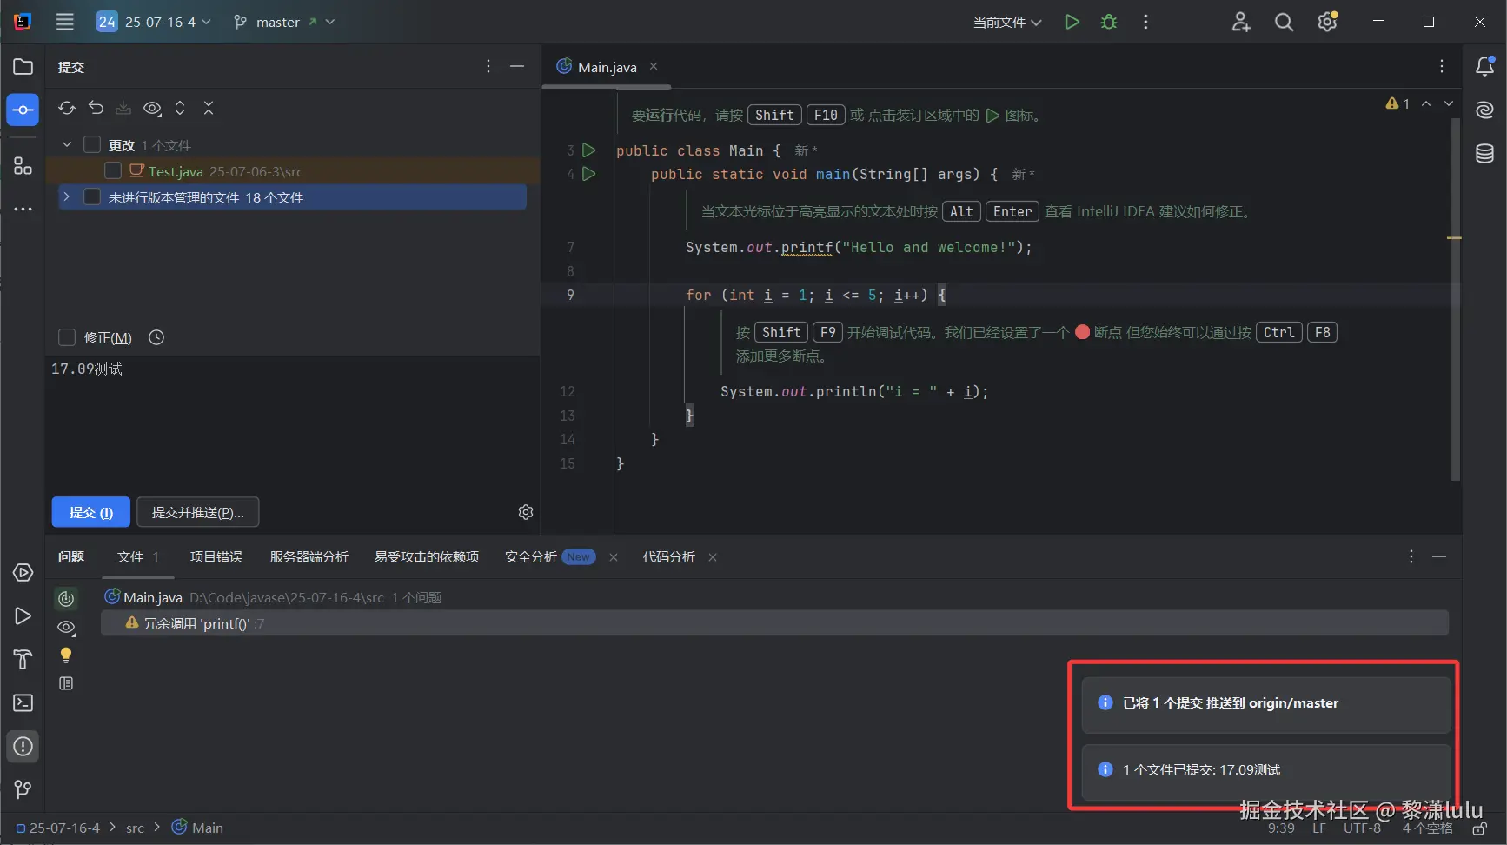Open the Services tool window
The height and width of the screenshot is (845, 1507).
23,572
